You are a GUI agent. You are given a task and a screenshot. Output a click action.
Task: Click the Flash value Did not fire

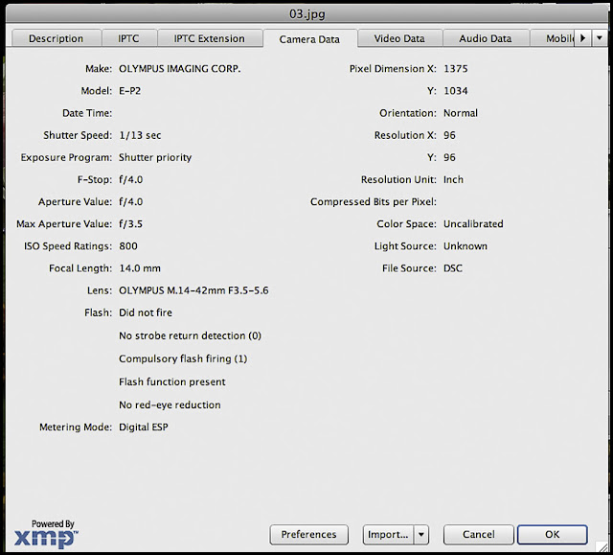[146, 312]
